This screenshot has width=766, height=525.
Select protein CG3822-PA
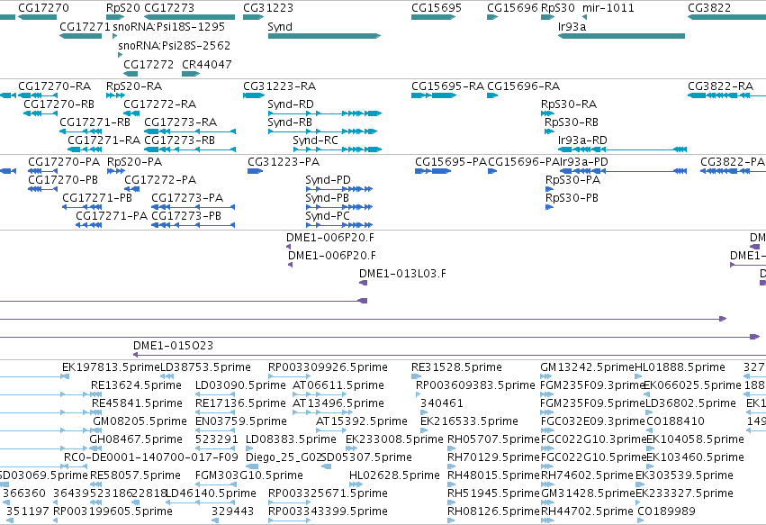pos(733,162)
